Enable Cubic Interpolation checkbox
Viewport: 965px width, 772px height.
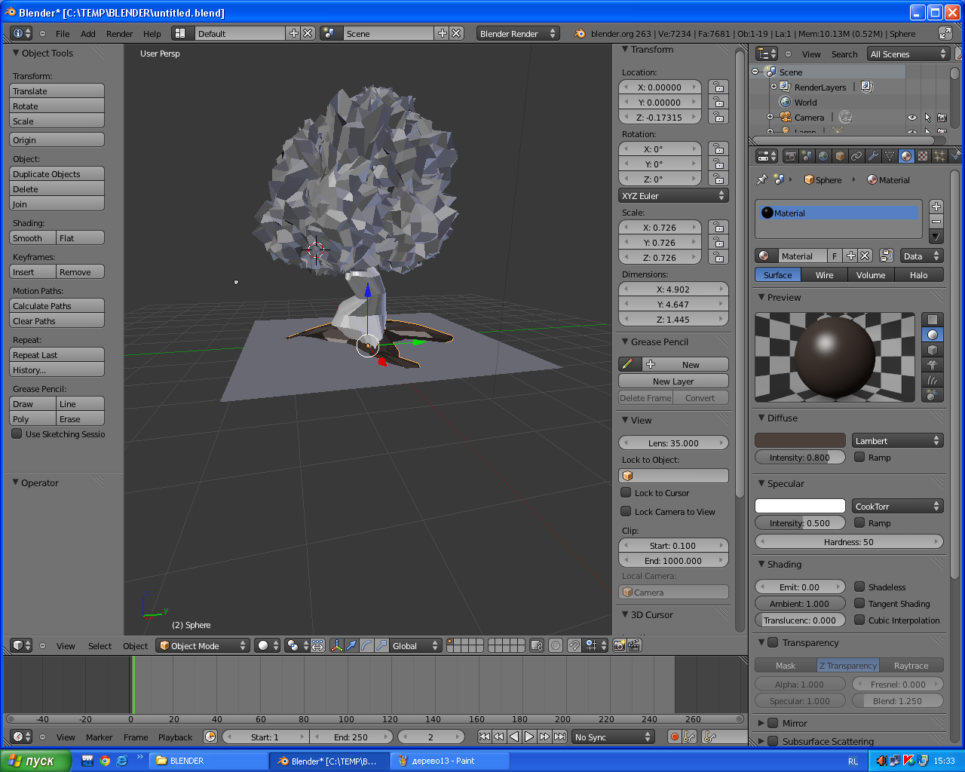[x=859, y=620]
